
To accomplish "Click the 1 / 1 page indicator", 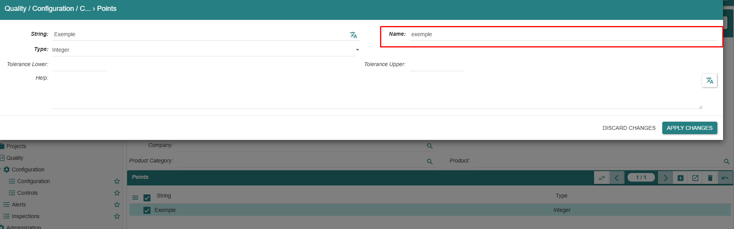I will 641,177.
